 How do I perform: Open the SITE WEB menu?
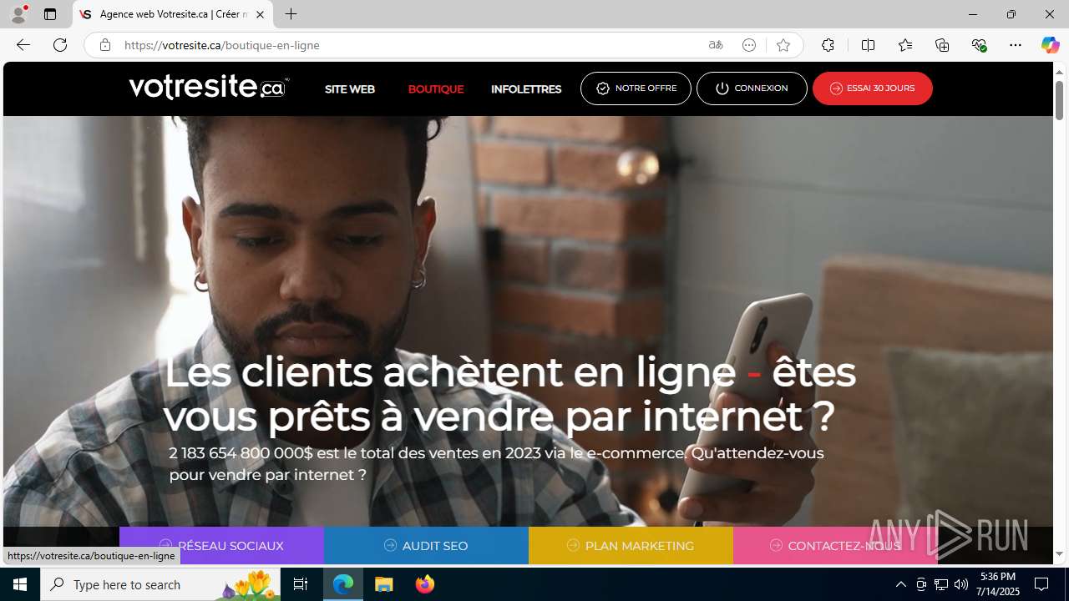350,89
